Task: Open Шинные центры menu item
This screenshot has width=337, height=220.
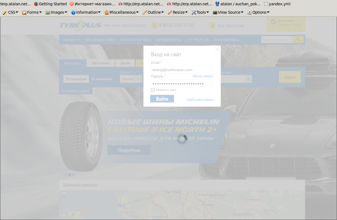Action: click(169, 40)
